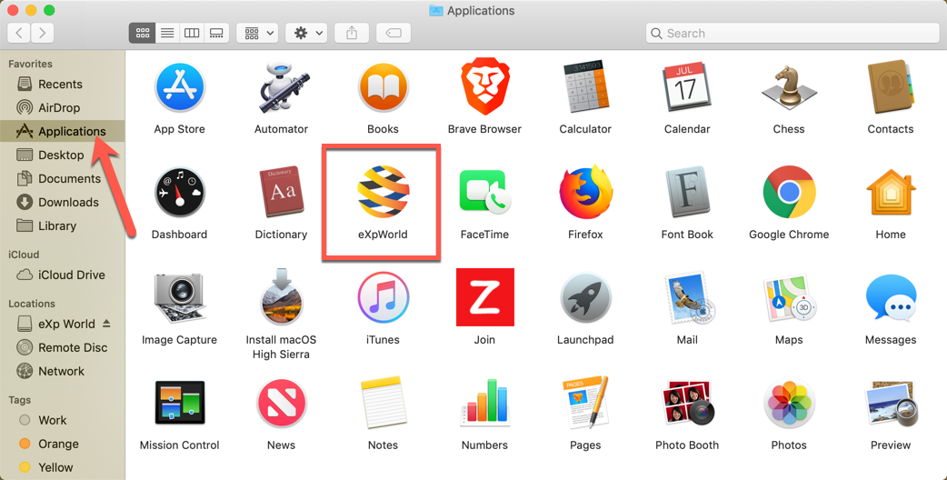Open the group-by arrangement dropdown
Image resolution: width=947 pixels, height=480 pixels.
pyautogui.click(x=257, y=34)
